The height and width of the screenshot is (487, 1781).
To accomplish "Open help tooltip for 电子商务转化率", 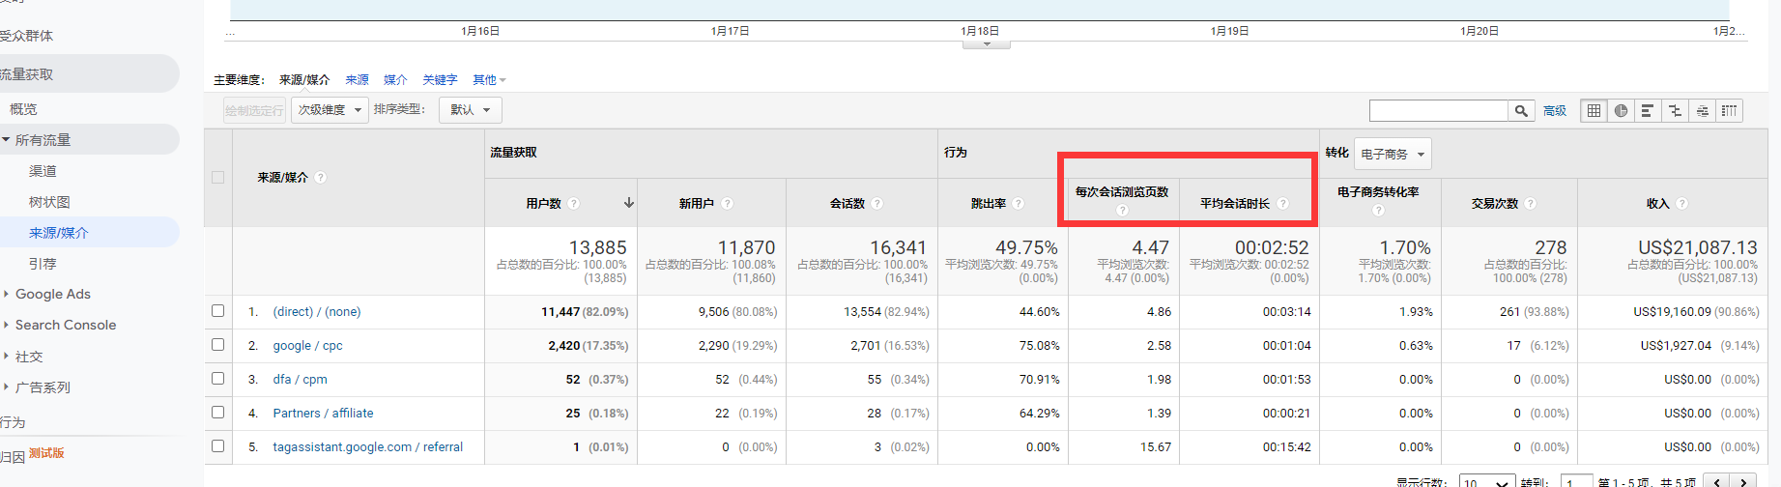I will click(x=1378, y=211).
